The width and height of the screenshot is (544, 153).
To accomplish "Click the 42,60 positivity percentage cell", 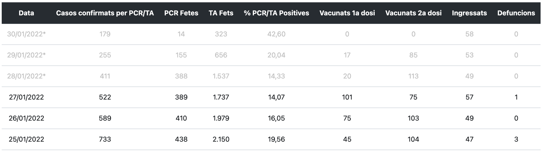I will (x=276, y=34).
